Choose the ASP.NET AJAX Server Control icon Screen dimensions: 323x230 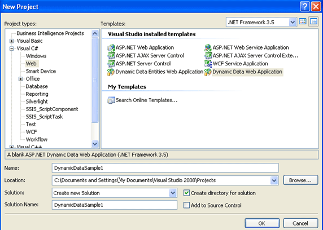111,56
